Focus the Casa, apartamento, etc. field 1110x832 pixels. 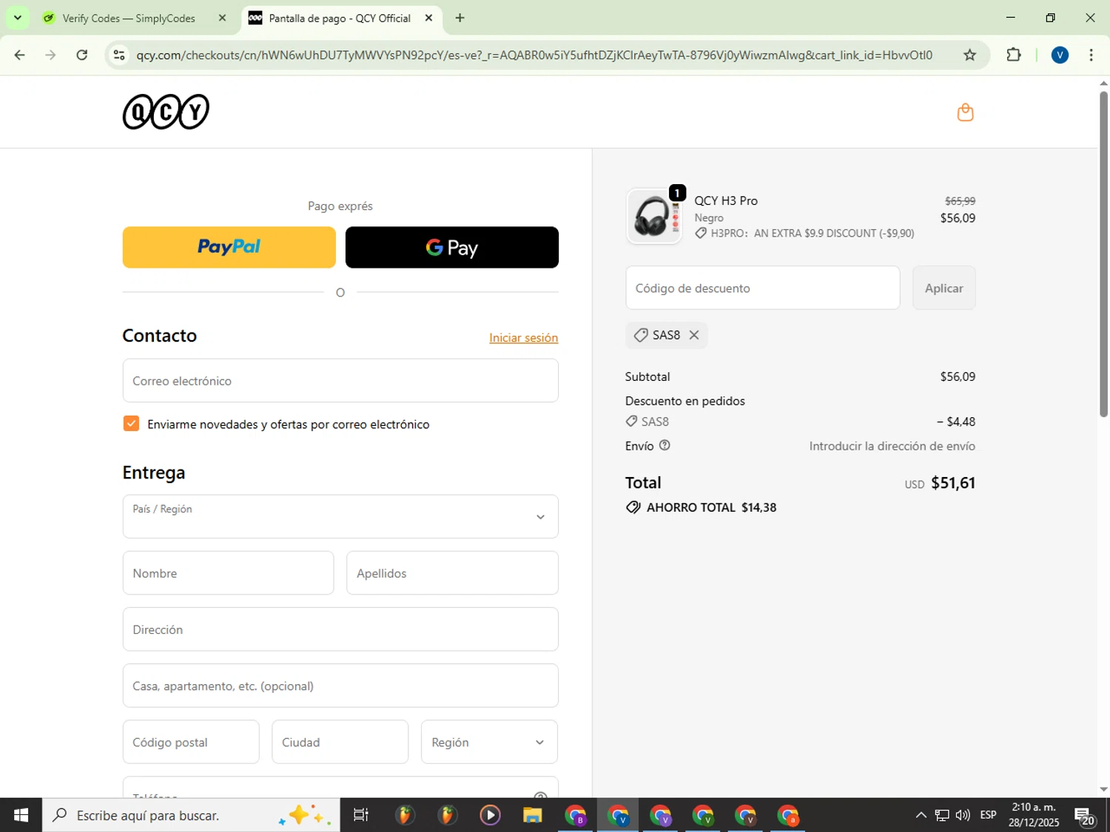tap(340, 686)
